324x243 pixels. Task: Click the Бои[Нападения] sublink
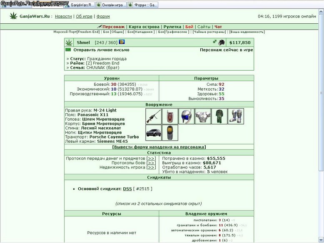tap(141, 32)
